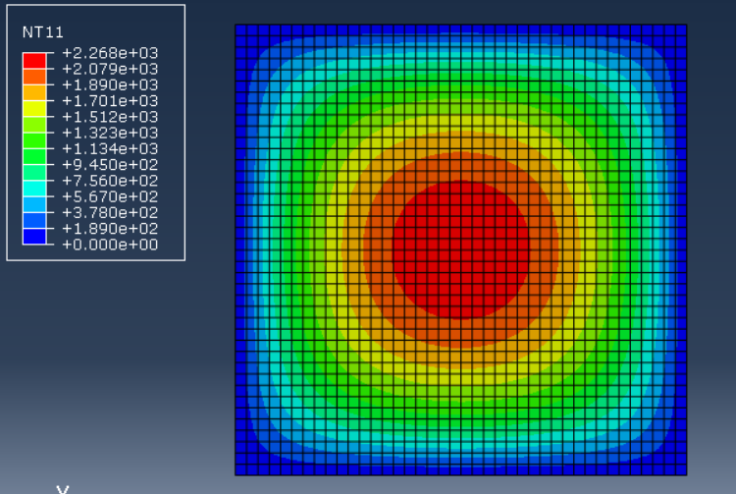Pick the red center region of the contour plot

[461, 249]
